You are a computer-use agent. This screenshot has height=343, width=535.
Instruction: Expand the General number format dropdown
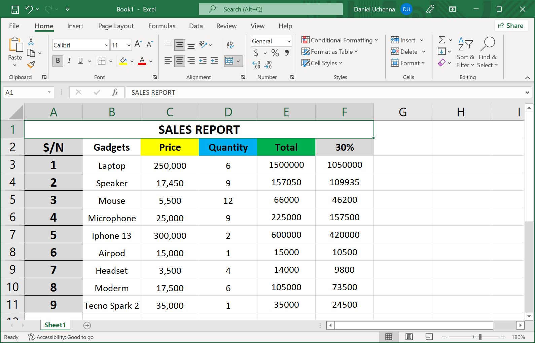click(x=289, y=41)
